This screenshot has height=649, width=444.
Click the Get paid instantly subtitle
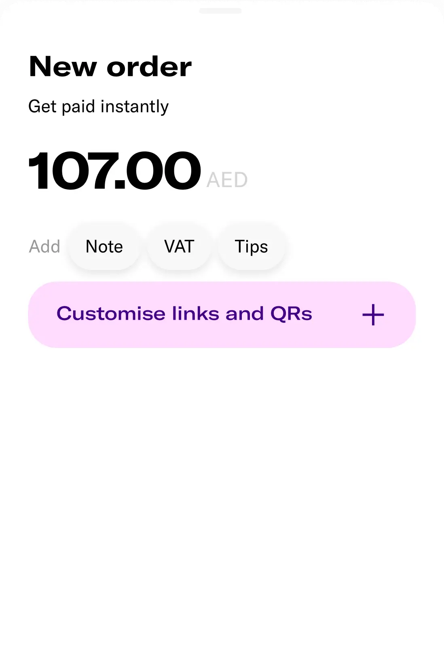tap(98, 107)
